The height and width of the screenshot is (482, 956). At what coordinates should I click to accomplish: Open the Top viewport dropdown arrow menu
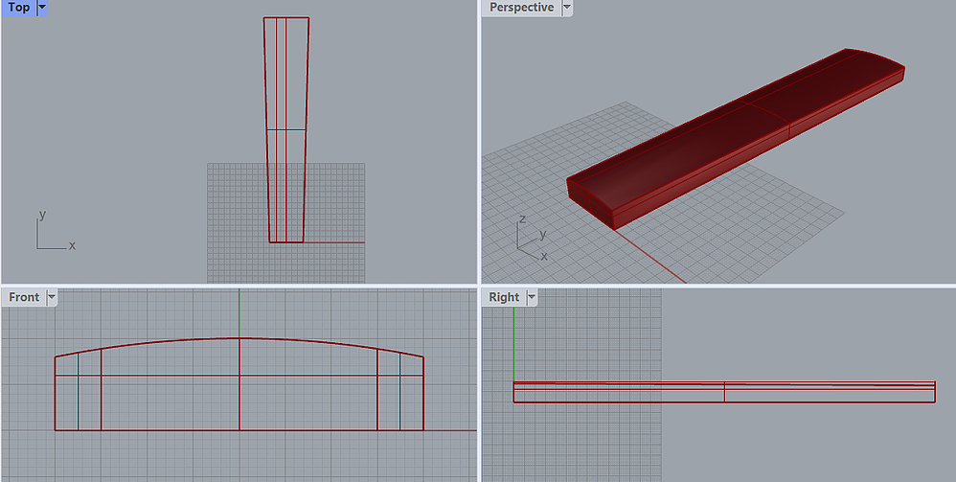[41, 8]
